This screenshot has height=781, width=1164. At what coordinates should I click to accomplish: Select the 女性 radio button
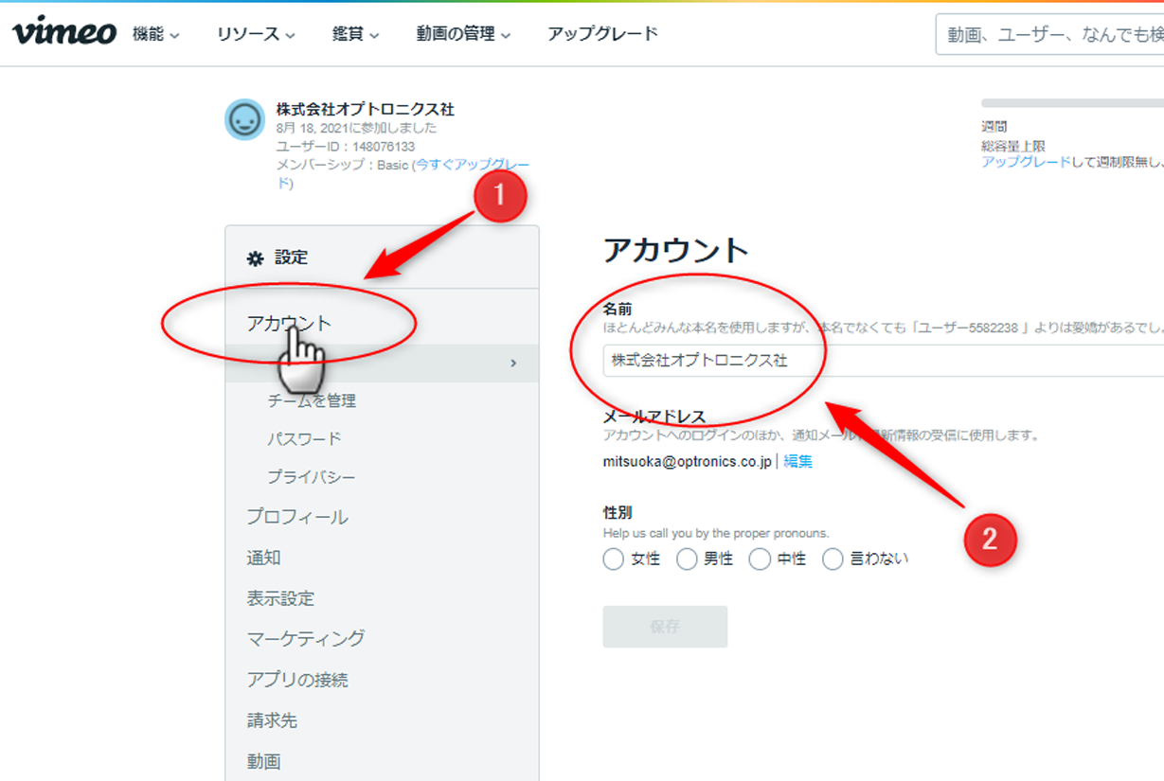pos(613,559)
